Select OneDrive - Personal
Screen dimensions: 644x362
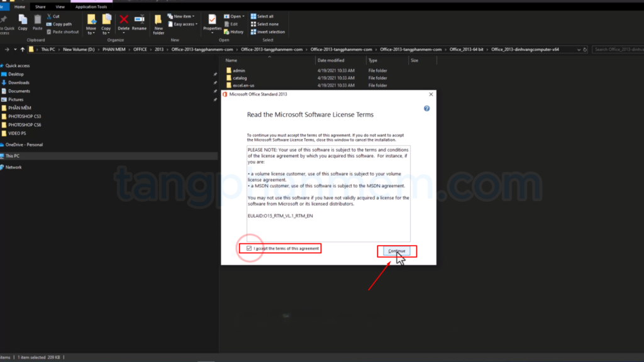tap(24, 145)
